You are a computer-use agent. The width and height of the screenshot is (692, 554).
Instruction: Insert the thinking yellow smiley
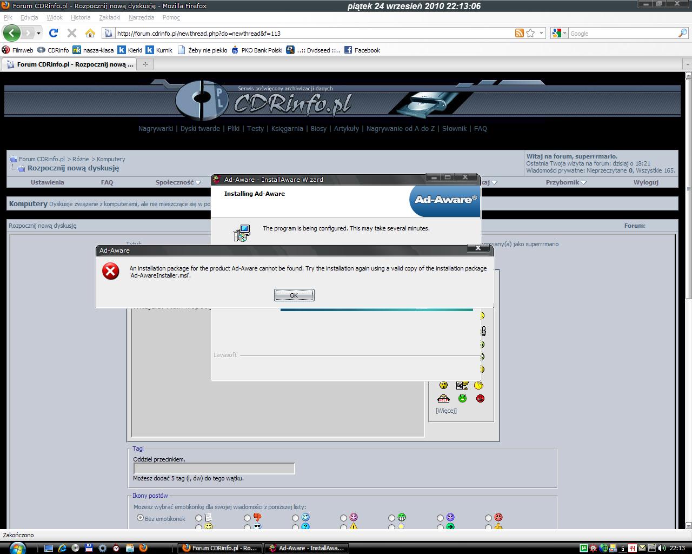coord(478,385)
